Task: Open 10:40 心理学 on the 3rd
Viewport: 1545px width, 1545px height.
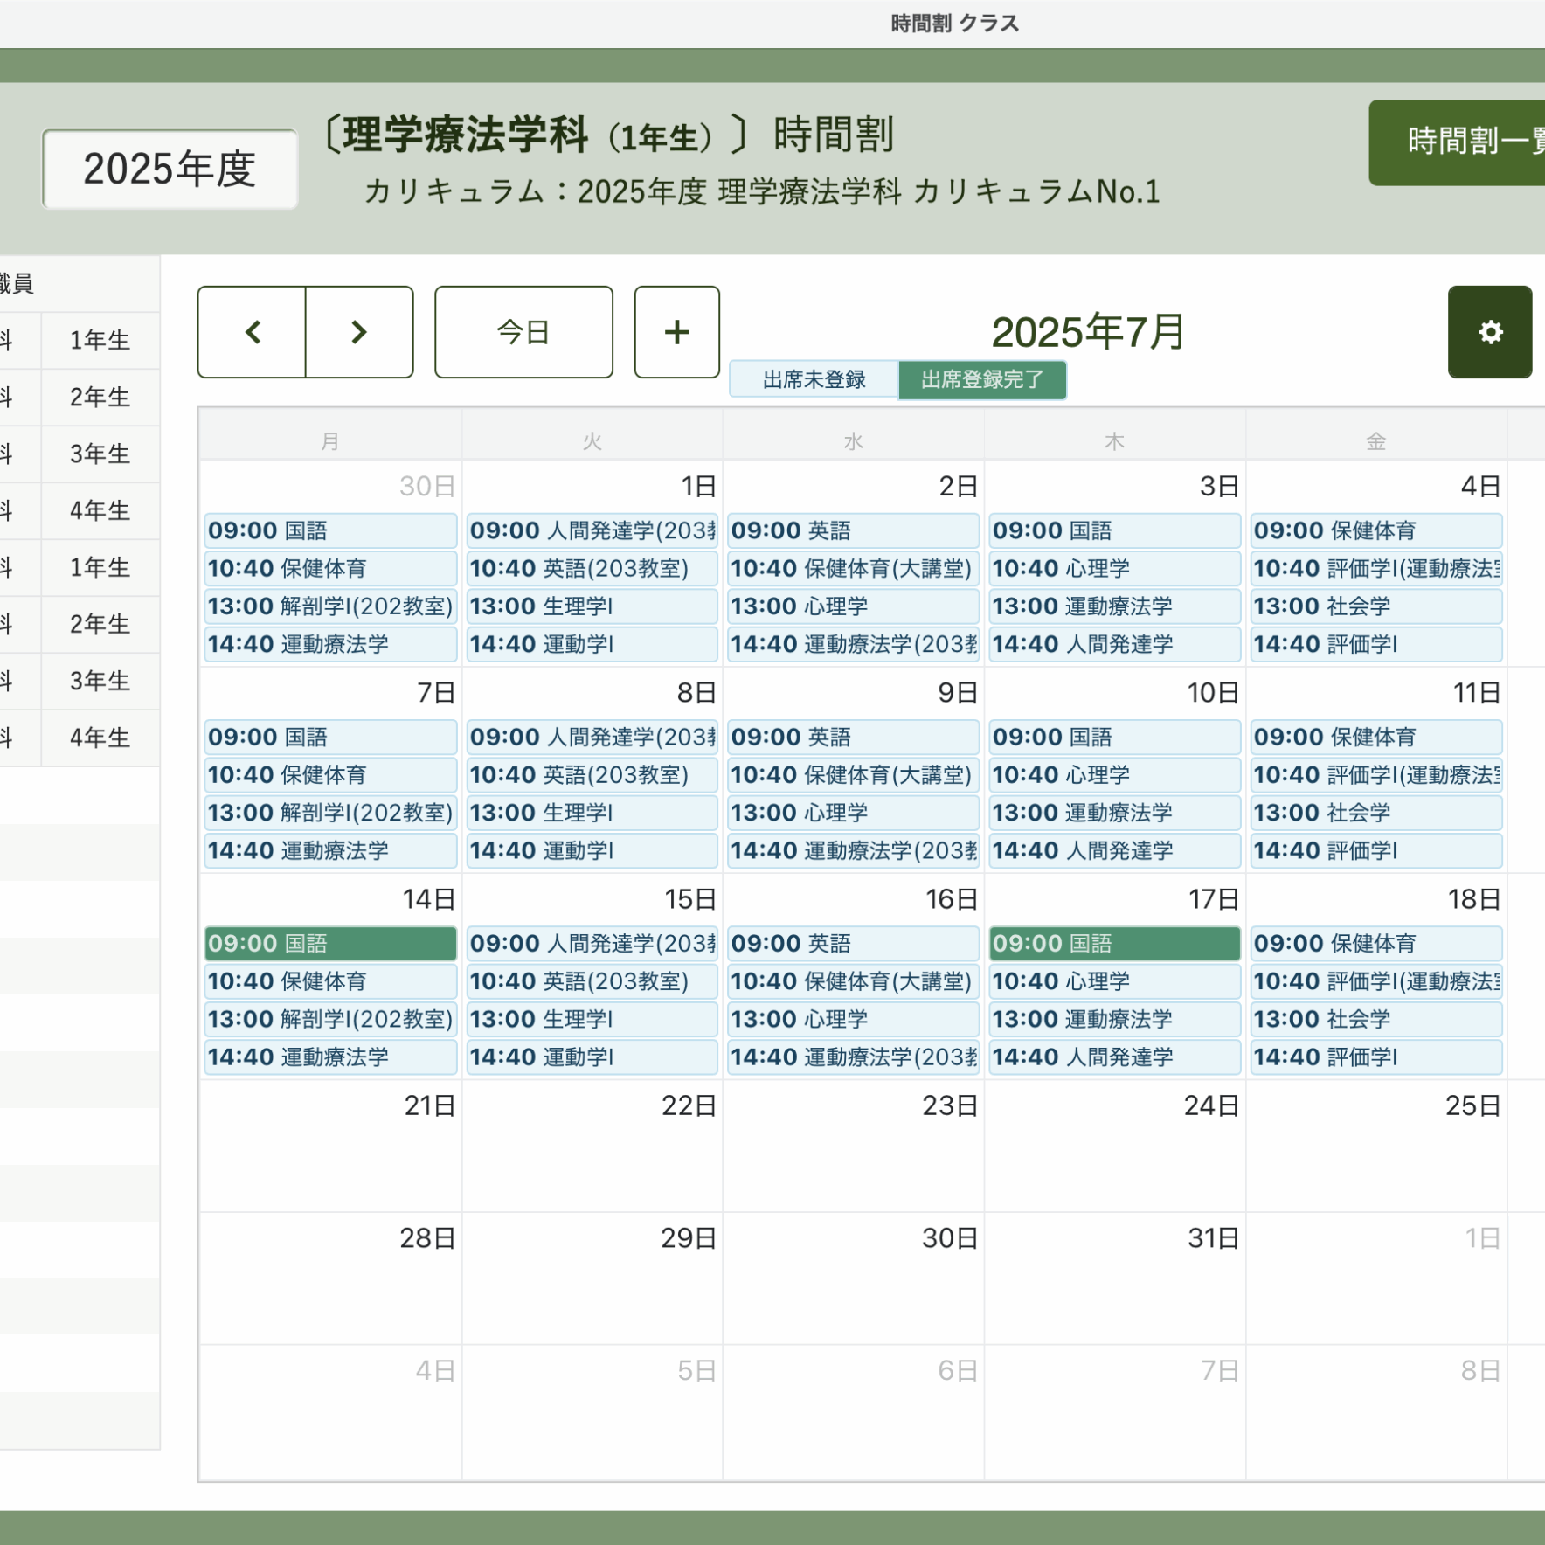Action: 1115,568
